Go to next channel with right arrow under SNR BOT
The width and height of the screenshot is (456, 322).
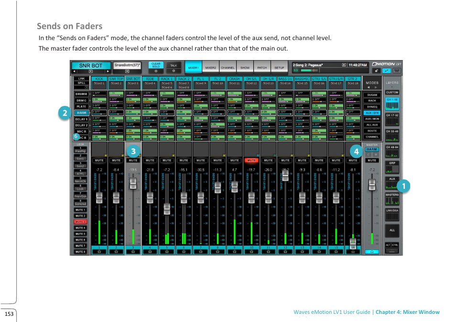click(x=108, y=72)
